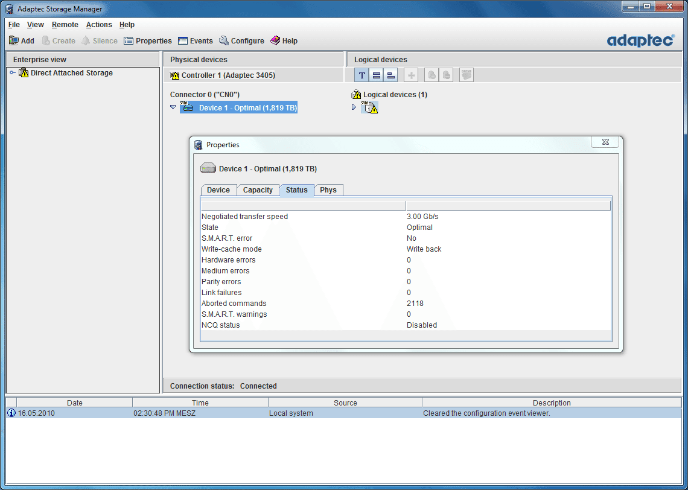Click the Configure wrench button
Image resolution: width=688 pixels, height=490 pixels.
click(x=242, y=41)
